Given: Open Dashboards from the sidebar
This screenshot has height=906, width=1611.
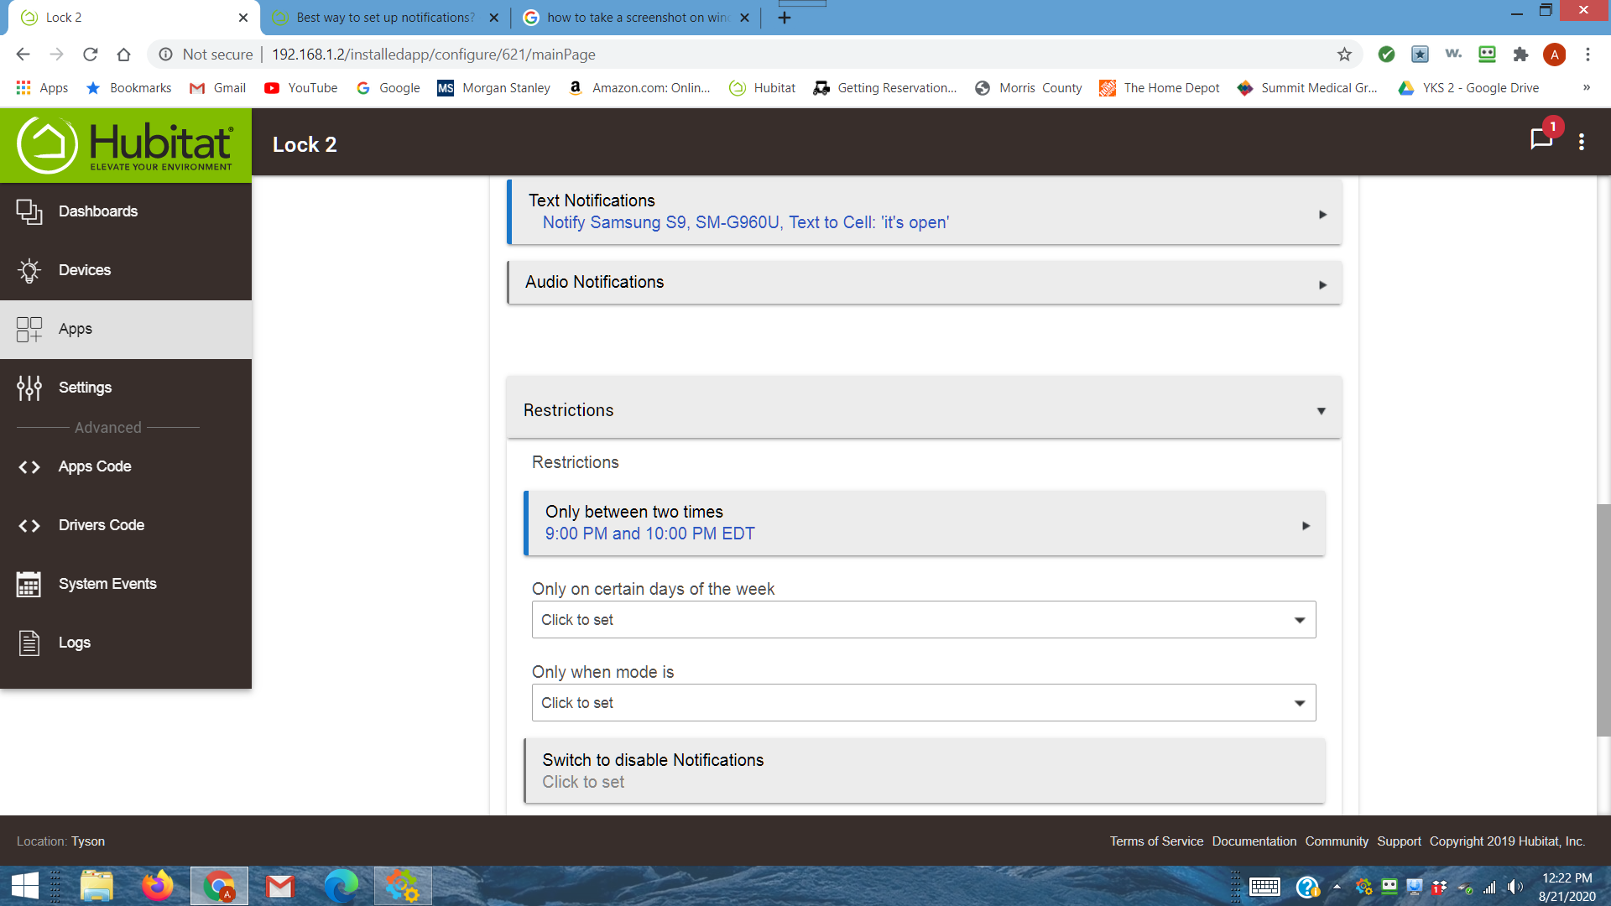Looking at the screenshot, I should pyautogui.click(x=97, y=211).
